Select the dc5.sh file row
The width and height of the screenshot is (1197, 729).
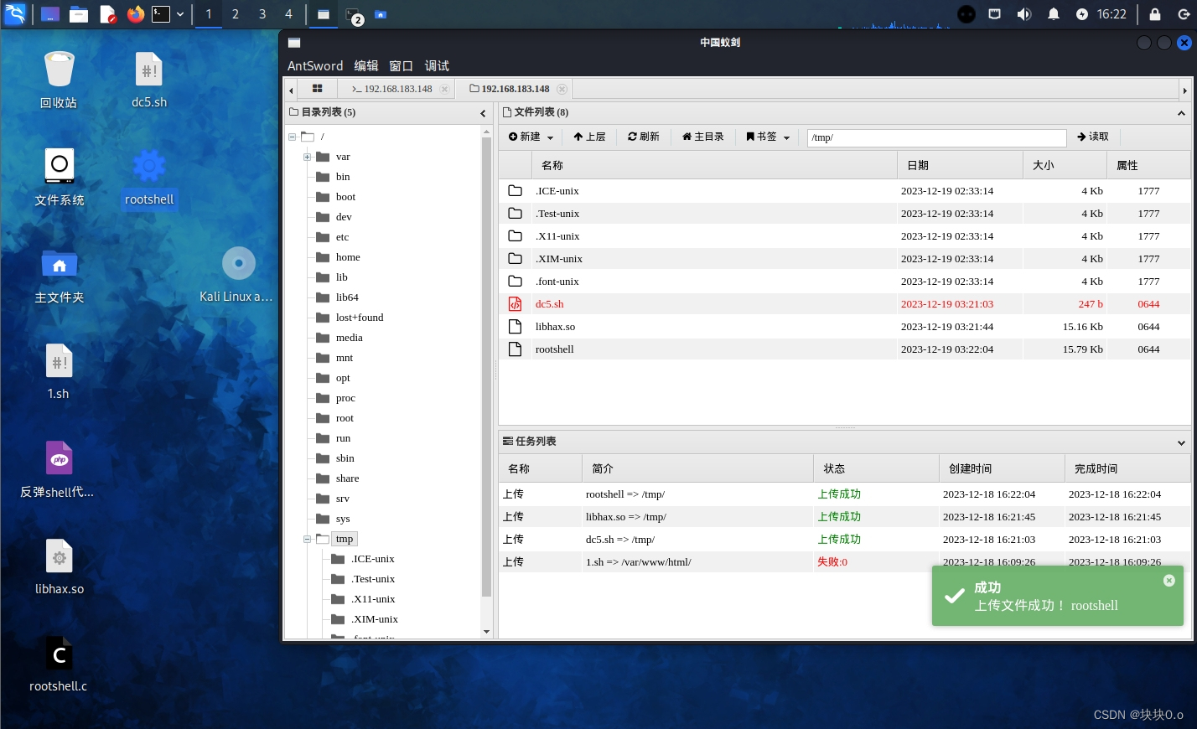844,304
